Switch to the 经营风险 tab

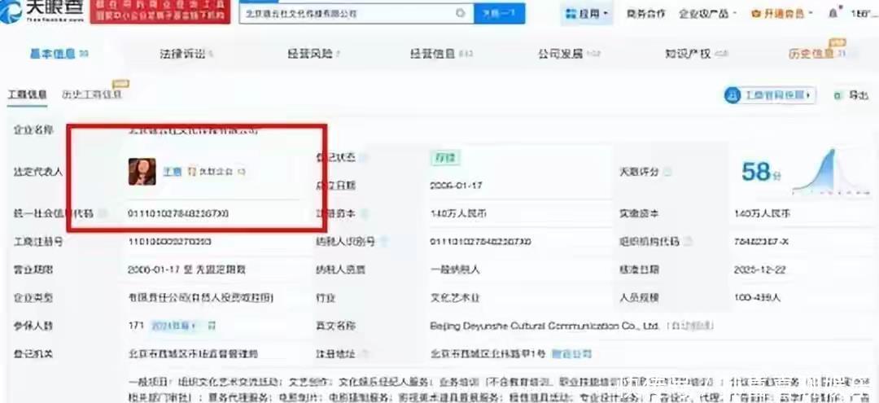pos(313,55)
